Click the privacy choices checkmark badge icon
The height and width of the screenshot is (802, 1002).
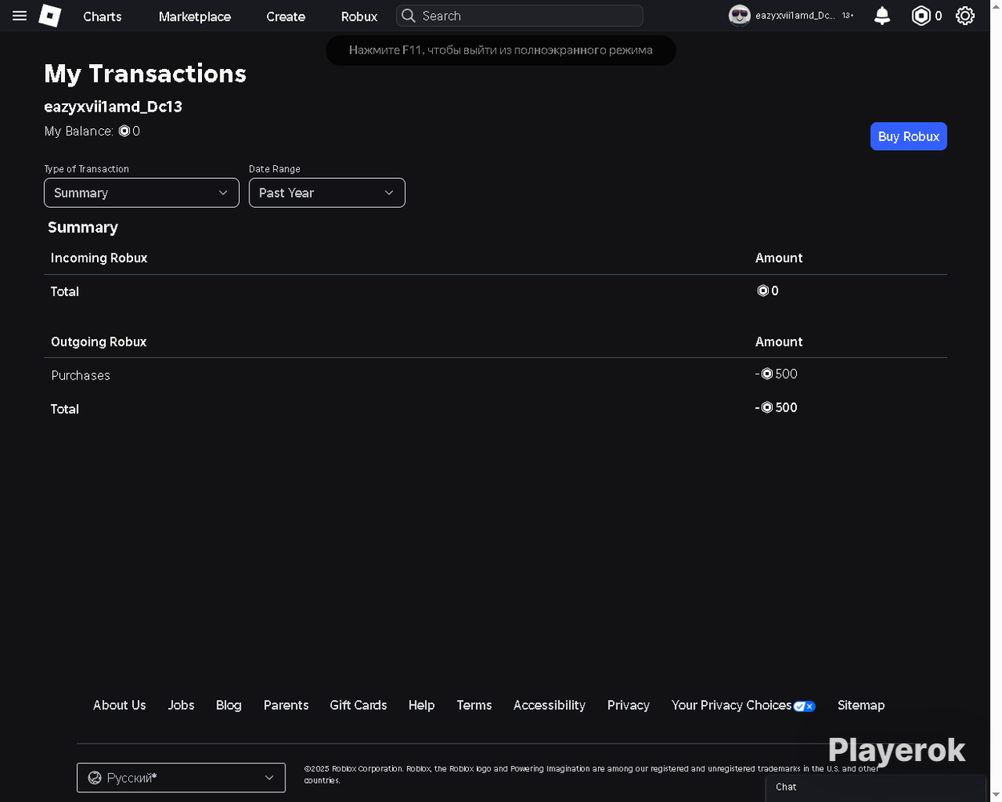click(805, 706)
